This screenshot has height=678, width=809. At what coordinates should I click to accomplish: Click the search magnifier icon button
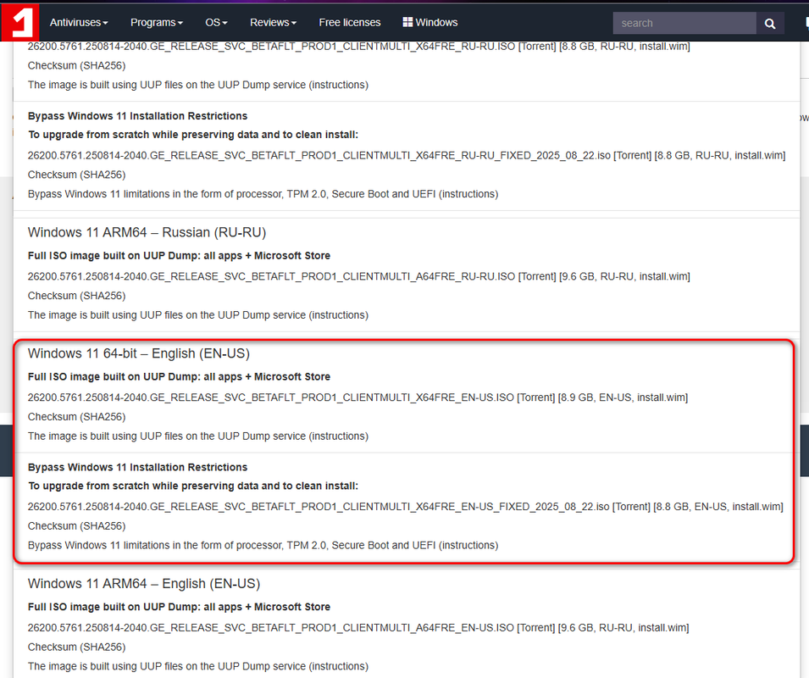(x=770, y=23)
